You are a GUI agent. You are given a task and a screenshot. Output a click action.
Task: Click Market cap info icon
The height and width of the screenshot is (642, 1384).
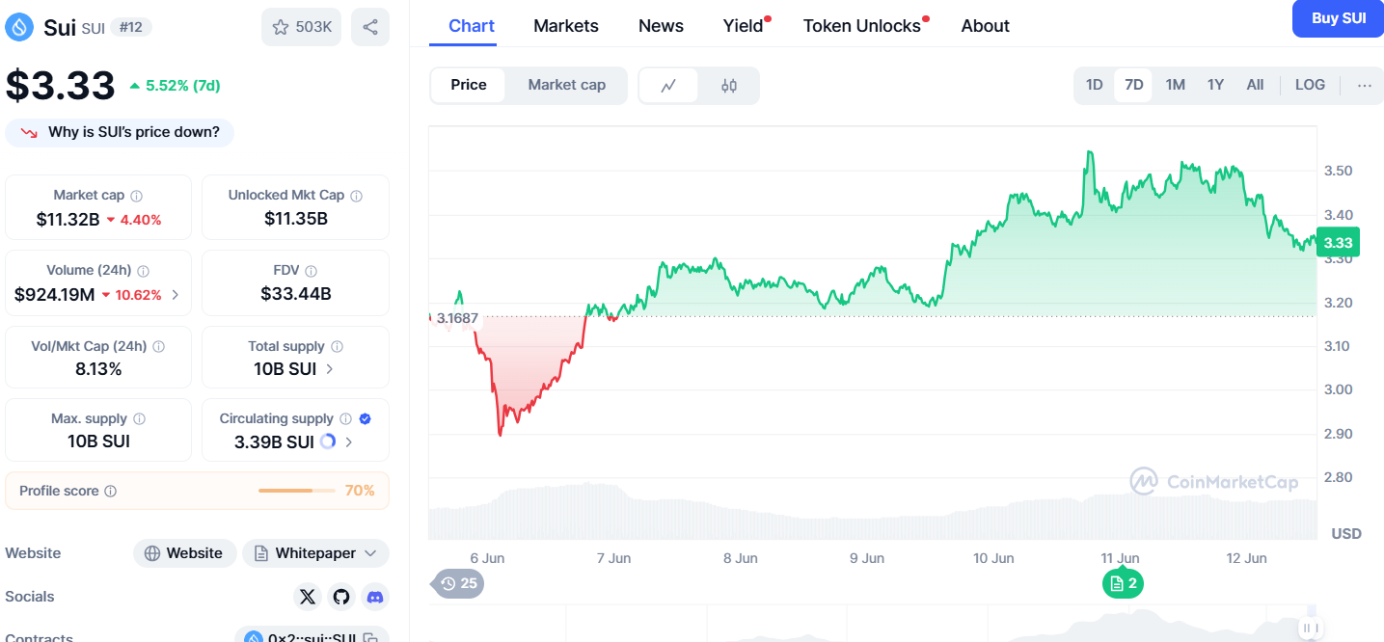pyautogui.click(x=137, y=196)
